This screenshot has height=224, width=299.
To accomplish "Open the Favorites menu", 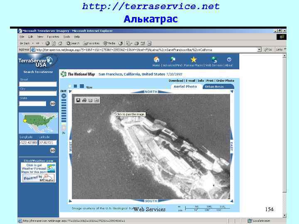I will (53, 37).
